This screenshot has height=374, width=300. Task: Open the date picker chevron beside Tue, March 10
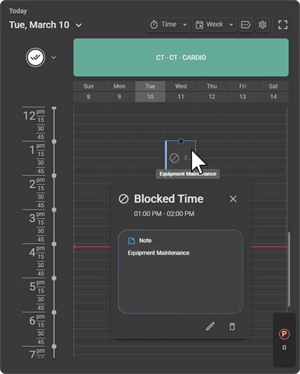point(79,25)
